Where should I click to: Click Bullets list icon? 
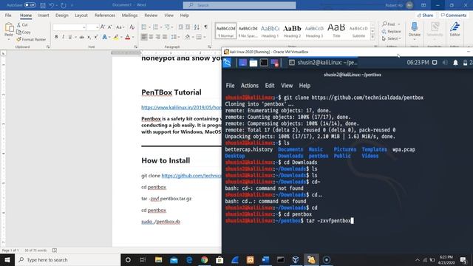144,27
